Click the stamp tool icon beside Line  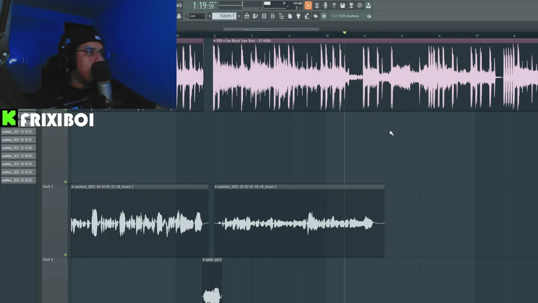tap(179, 16)
